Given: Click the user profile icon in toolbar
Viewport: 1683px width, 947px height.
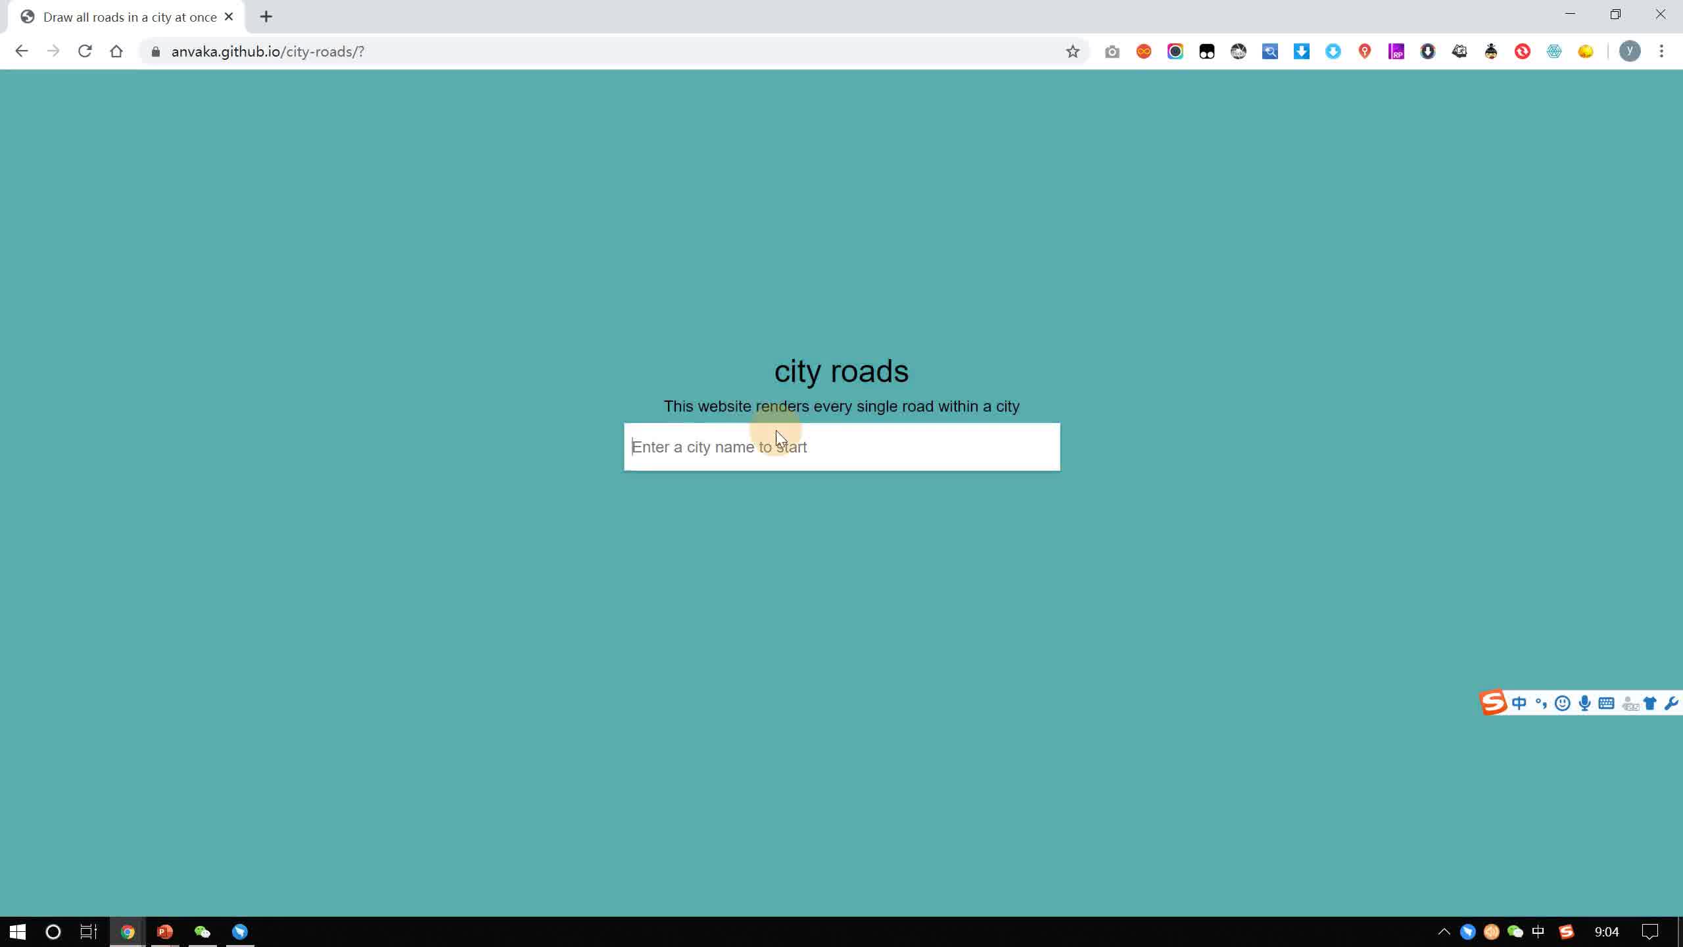Looking at the screenshot, I should click(x=1632, y=51).
